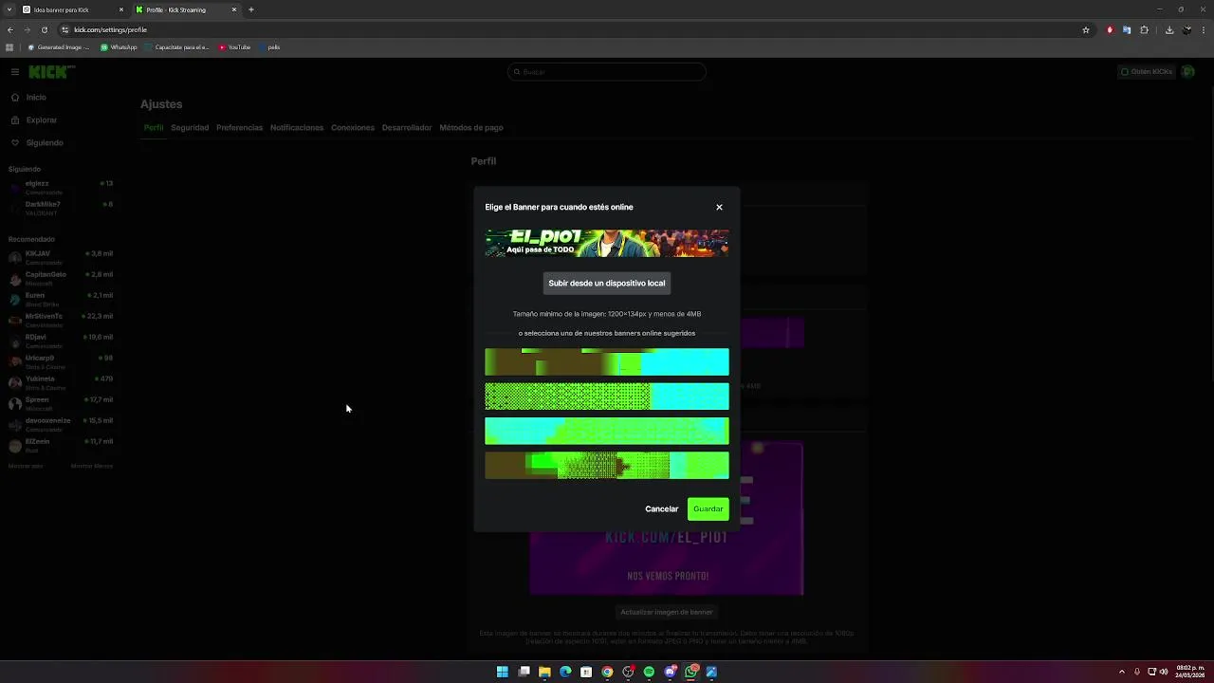Open DarkMike7 followed channel
Viewport: 1214px width, 683px height.
point(61,208)
